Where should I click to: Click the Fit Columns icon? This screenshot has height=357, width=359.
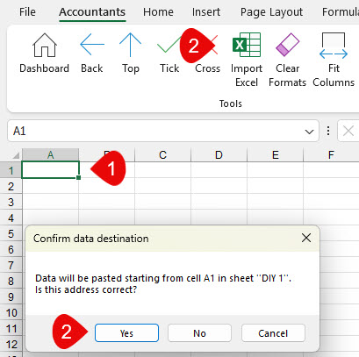[334, 46]
